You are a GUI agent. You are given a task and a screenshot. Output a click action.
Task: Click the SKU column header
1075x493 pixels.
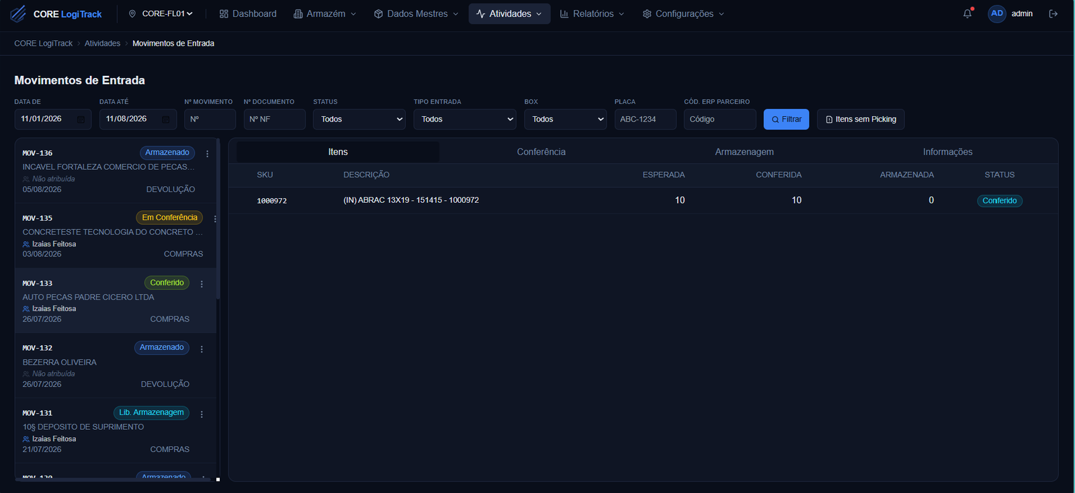tap(265, 175)
